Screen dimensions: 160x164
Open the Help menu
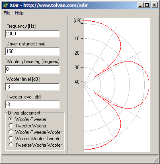point(19,13)
